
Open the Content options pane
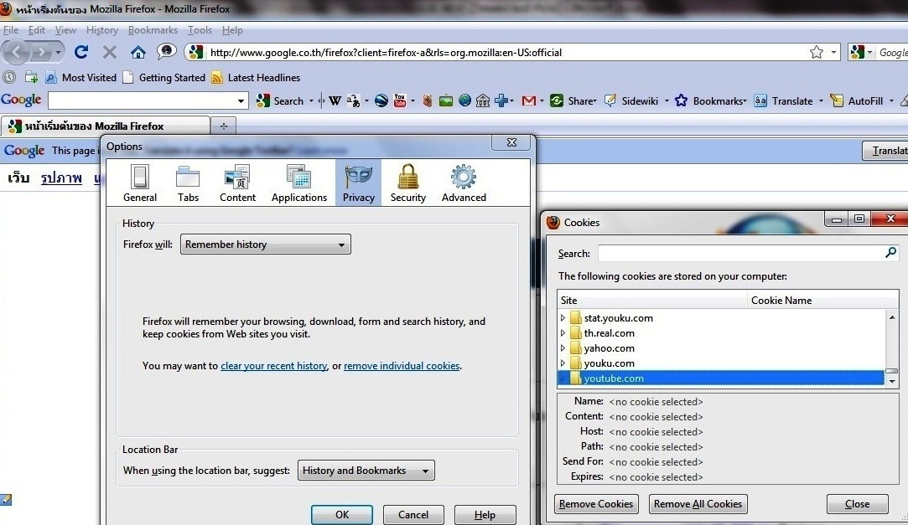pos(237,183)
